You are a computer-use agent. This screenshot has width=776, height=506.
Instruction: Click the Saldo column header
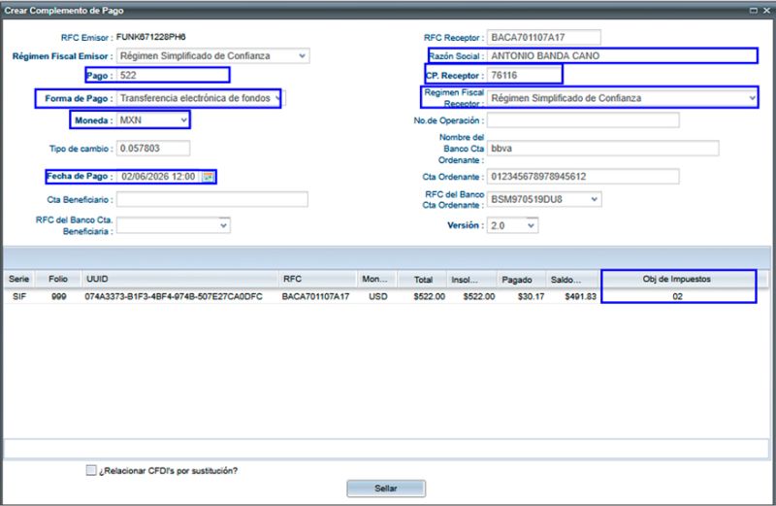tap(572, 280)
